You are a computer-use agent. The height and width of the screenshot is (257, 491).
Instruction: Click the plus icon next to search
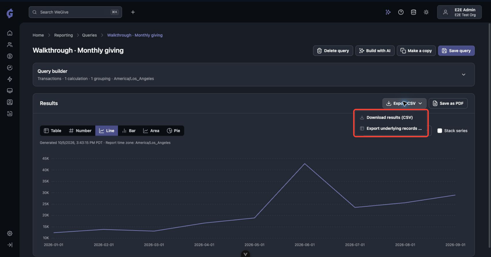(x=133, y=12)
